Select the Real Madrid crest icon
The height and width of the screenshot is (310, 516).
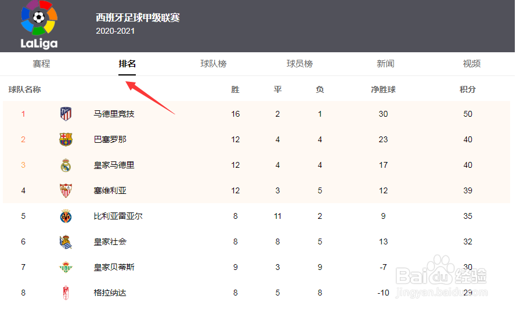(66, 165)
